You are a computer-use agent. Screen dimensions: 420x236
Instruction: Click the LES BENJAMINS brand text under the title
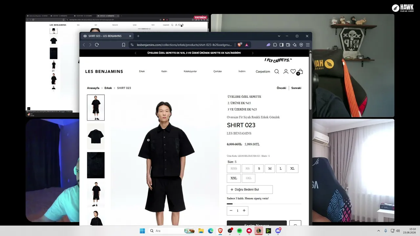coord(239,133)
